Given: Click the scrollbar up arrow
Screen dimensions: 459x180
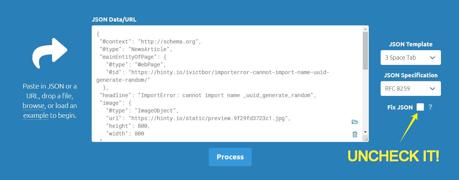Looking at the screenshot, I should [365, 29].
